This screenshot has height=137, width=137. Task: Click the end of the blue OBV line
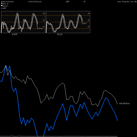(x=117, y=121)
